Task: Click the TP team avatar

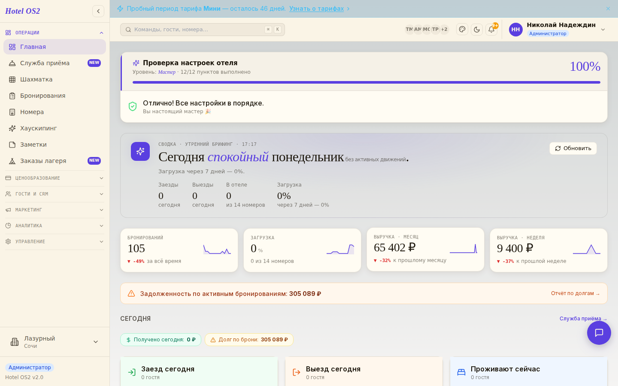Action: (x=435, y=30)
